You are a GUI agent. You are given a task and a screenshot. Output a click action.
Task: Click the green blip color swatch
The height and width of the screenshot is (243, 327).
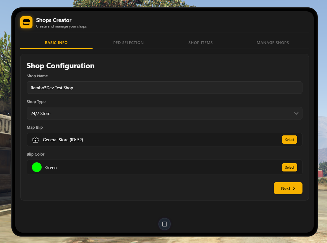tap(37, 167)
